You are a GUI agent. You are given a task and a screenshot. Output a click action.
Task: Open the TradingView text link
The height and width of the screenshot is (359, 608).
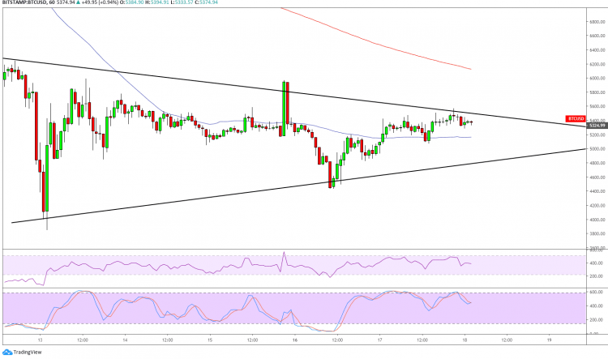click(x=29, y=353)
